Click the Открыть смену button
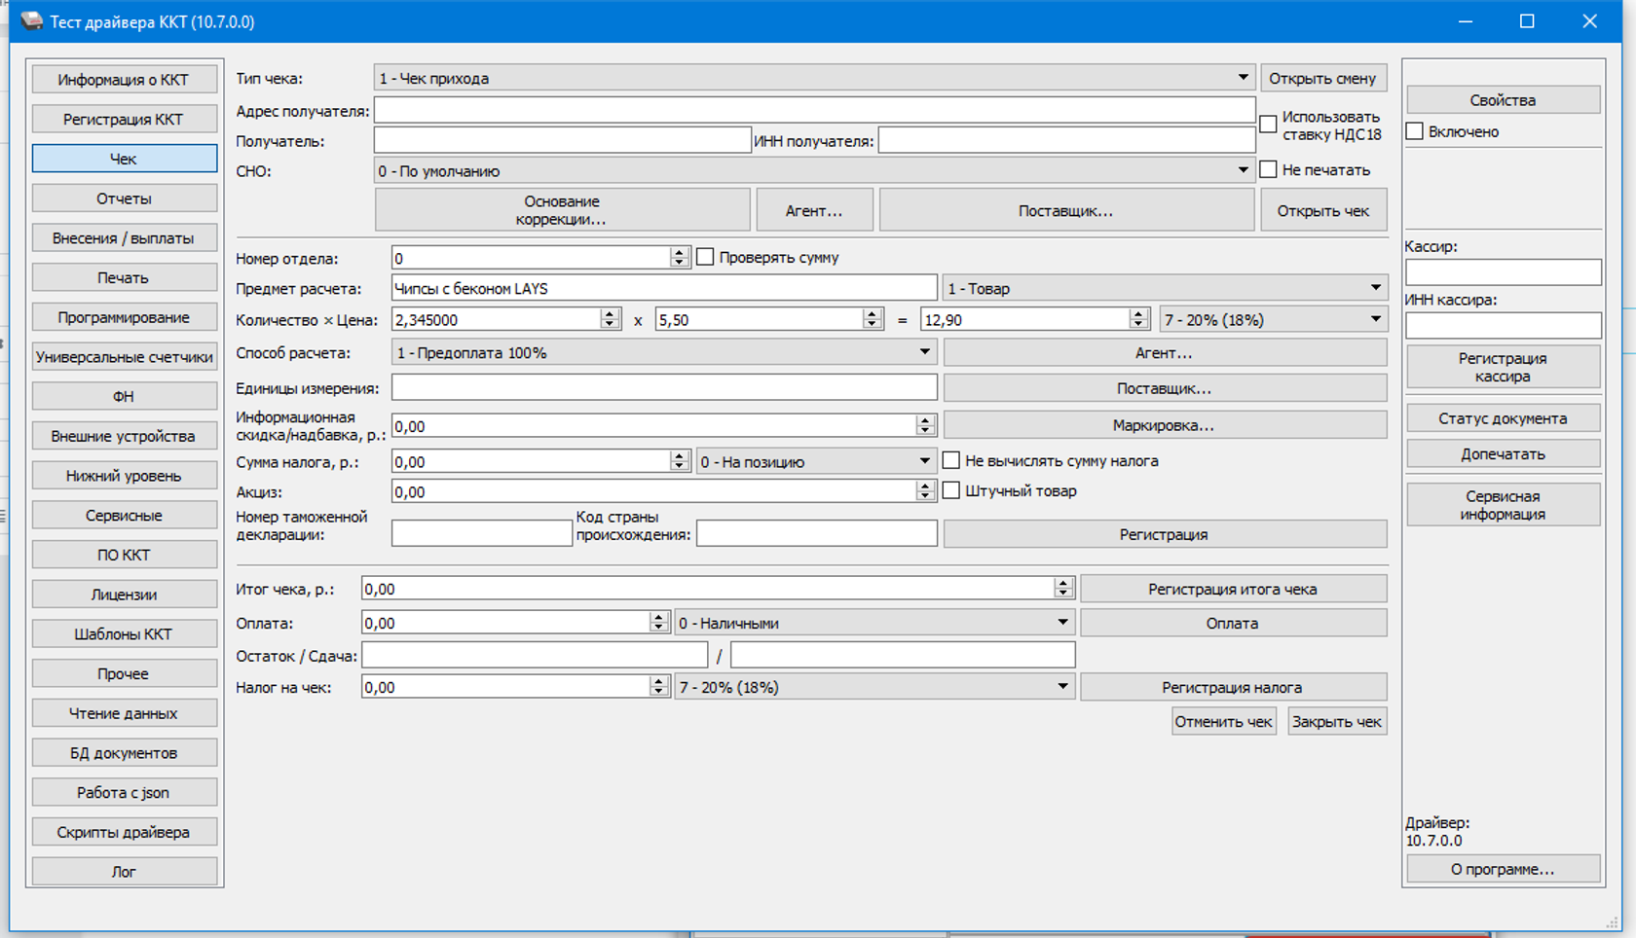 pyautogui.click(x=1322, y=78)
